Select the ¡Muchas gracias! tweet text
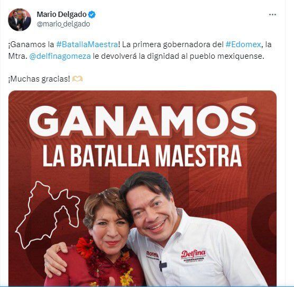Image resolution: width=294 pixels, height=287 pixels. [x=39, y=79]
